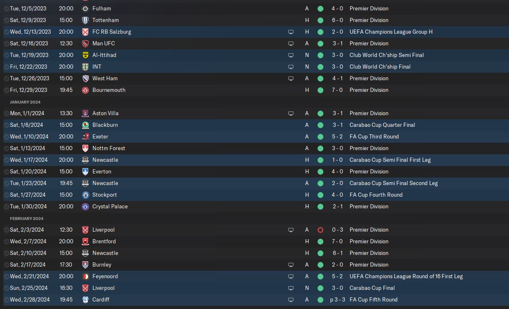The height and width of the screenshot is (309, 509).
Task: Click the Fulham club badge icon
Action: coord(86,8)
